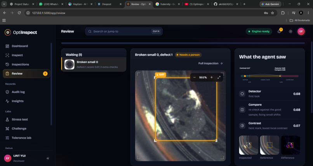313x166 pixels.
Task: Click the Detector target icon
Action: point(242,94)
